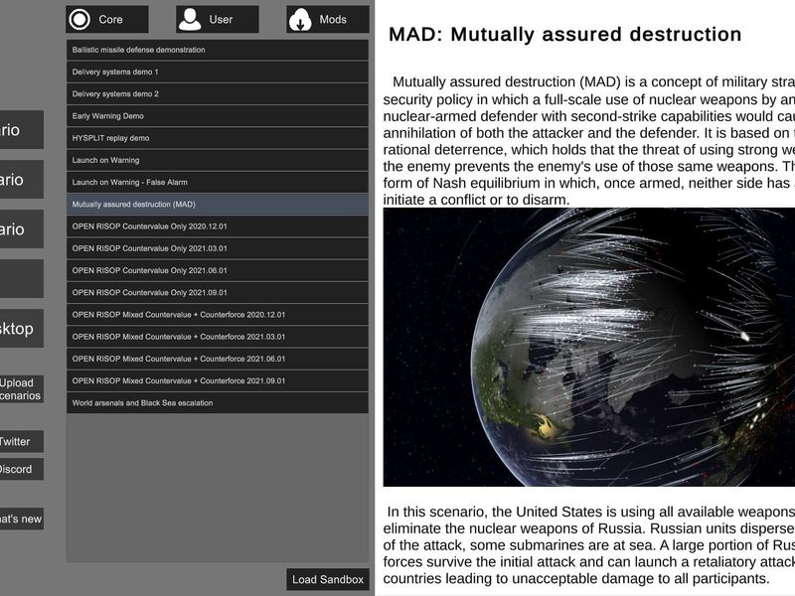Click the What's new button
This screenshot has height=596, width=795.
[x=21, y=519]
